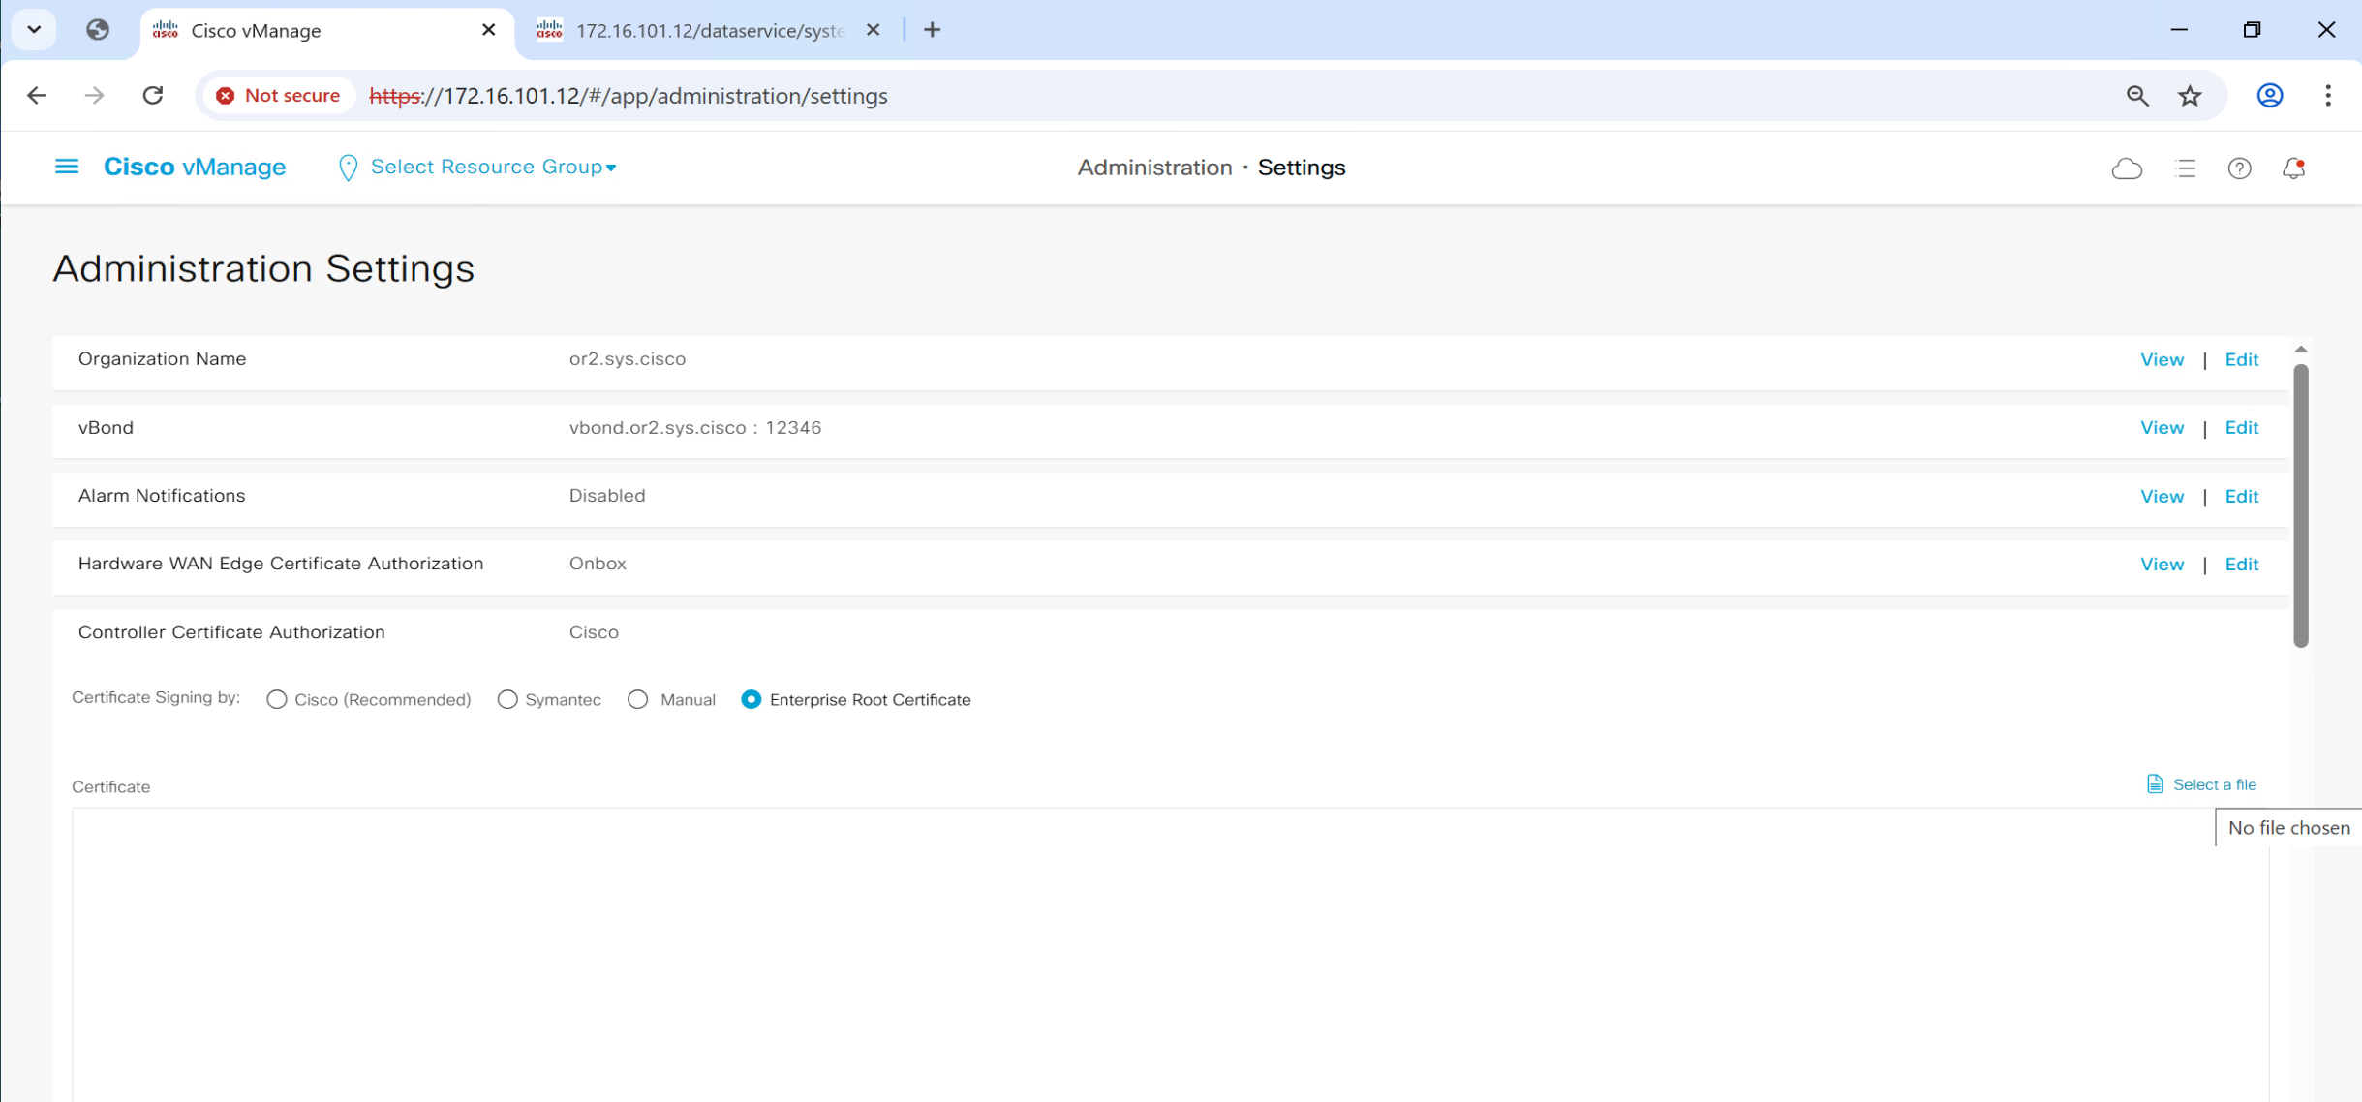2362x1102 pixels.
Task: Open a new browser tab
Action: click(932, 30)
